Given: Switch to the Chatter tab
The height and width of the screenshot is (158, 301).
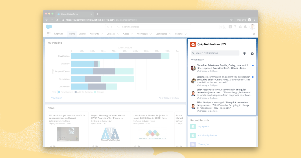Looking at the screenshot, I should tap(83, 34).
